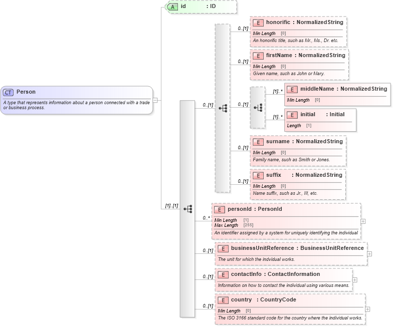Click the E icon of initial element
This screenshot has width=393, height=327.
tap(292, 115)
